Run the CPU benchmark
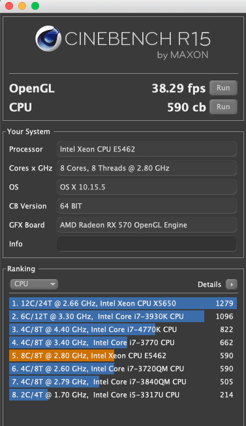246x426 pixels. click(223, 106)
